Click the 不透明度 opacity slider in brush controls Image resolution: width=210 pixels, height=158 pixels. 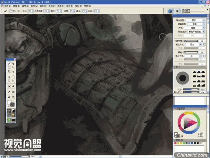191,41
